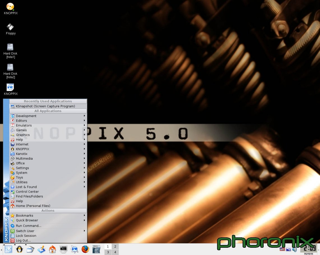Click the Home folder icon in panel
The height and width of the screenshot is (255, 320).
click(x=52, y=249)
